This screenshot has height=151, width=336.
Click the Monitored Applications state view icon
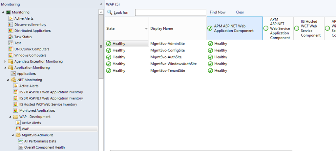[16, 111]
